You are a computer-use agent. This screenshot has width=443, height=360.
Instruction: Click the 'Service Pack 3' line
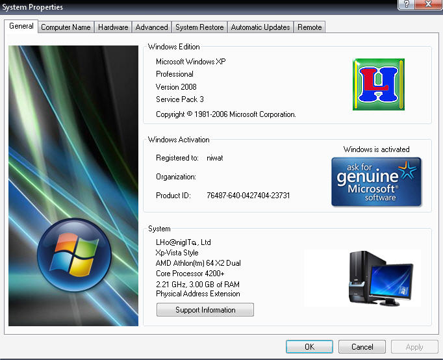(x=180, y=99)
